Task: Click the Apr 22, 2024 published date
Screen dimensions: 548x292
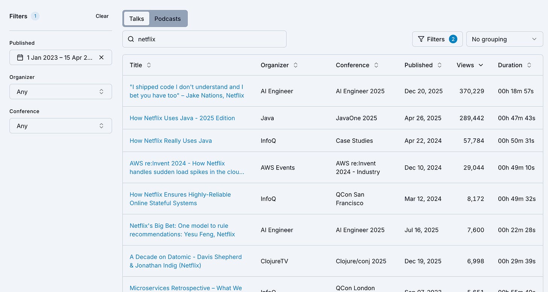Action: pyautogui.click(x=423, y=141)
